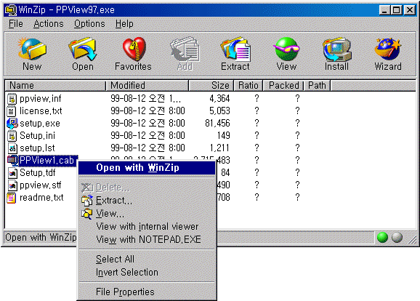The image size is (420, 301).
Task: Sort by the Path column header
Action: (317, 86)
